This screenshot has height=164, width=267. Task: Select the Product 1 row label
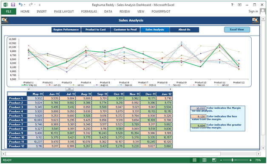pos(17,98)
